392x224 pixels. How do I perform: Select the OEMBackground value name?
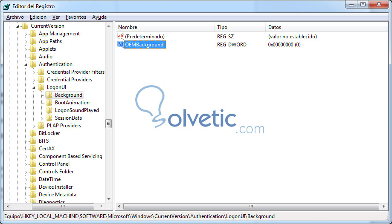[x=144, y=45]
